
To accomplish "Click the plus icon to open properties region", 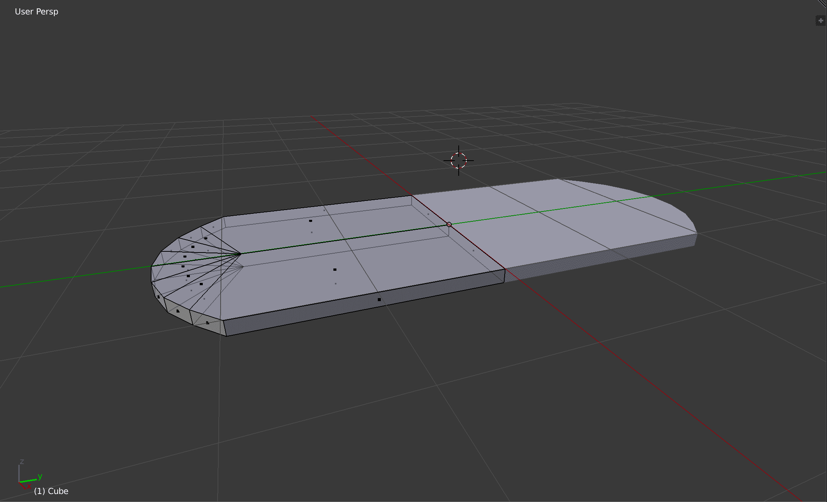I will [x=820, y=21].
